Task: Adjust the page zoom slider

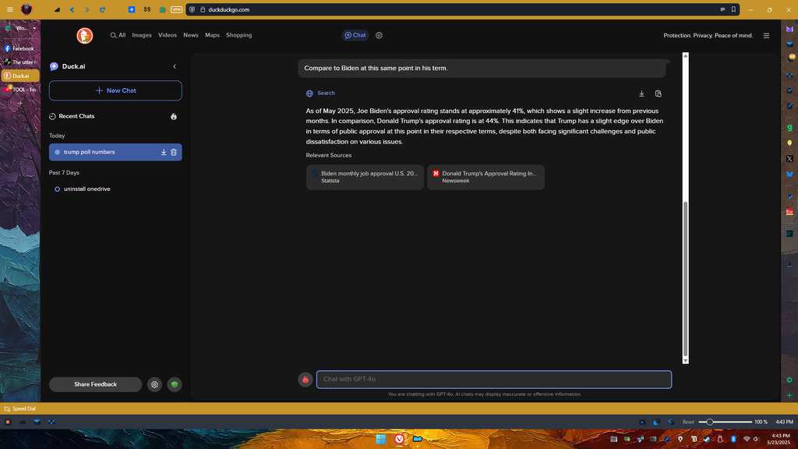Action: pyautogui.click(x=710, y=422)
